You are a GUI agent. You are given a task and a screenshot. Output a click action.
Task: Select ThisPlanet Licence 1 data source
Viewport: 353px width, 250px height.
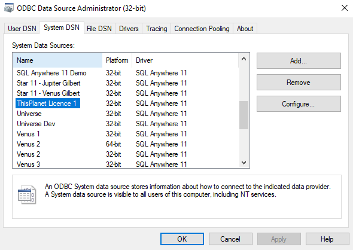point(48,103)
